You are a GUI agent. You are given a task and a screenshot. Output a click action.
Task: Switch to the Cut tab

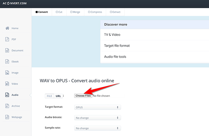59,12
